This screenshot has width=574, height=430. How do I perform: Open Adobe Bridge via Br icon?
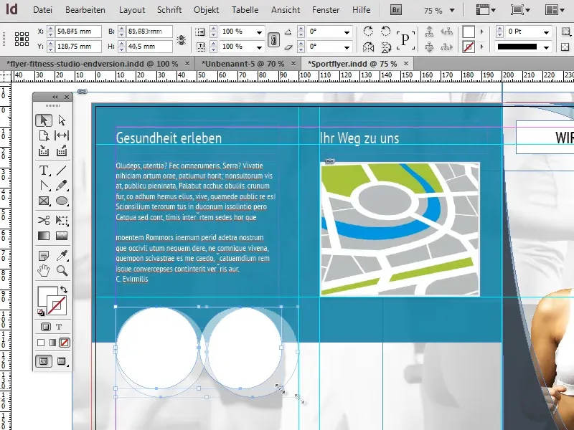(x=396, y=10)
